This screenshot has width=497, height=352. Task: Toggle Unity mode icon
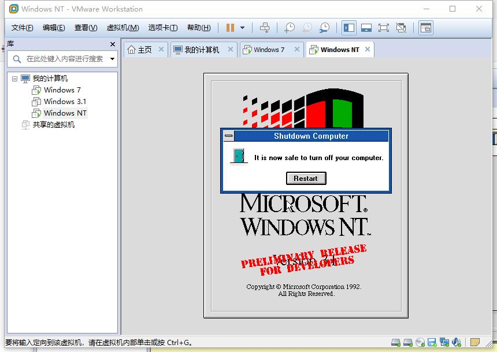(x=401, y=28)
